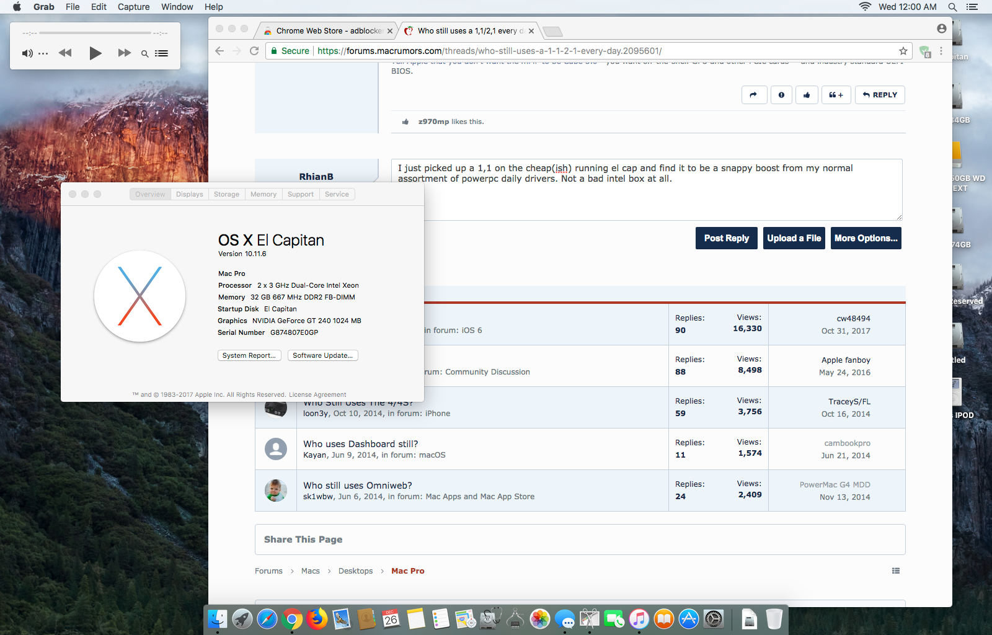Click the Chrome profile avatar icon
Image resolution: width=992 pixels, height=635 pixels.
coord(942,29)
